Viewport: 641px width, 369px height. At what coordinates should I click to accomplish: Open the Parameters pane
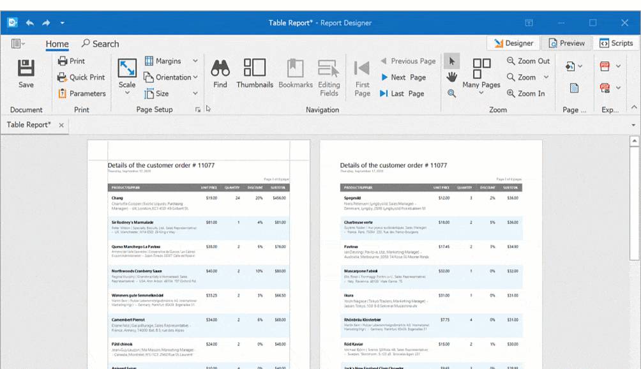pos(84,93)
